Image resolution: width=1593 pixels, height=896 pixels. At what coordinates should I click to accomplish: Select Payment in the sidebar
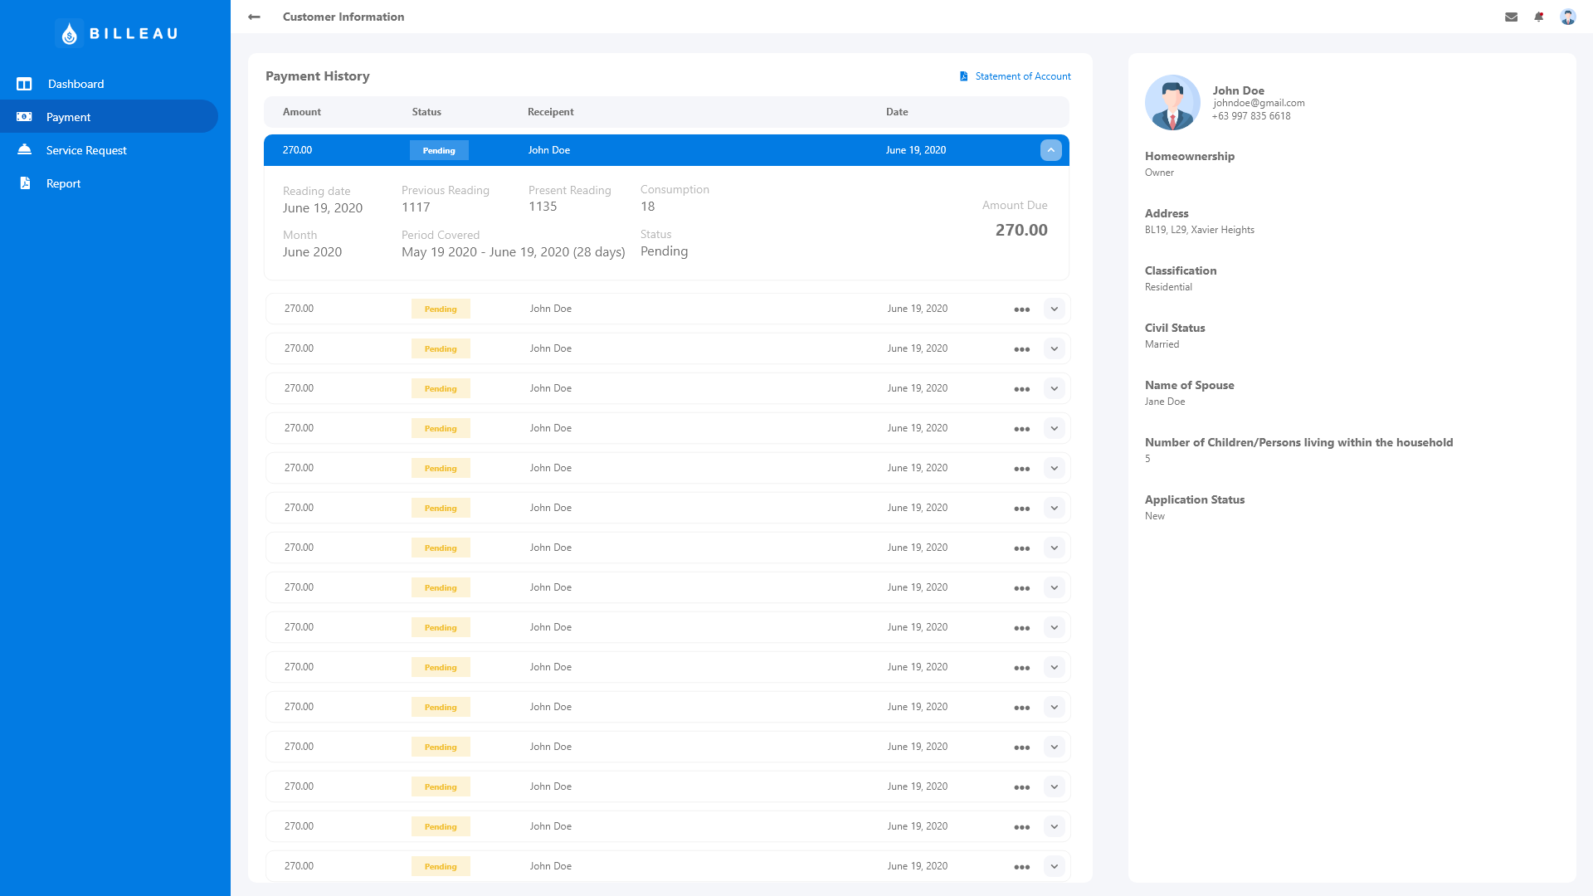(68, 117)
